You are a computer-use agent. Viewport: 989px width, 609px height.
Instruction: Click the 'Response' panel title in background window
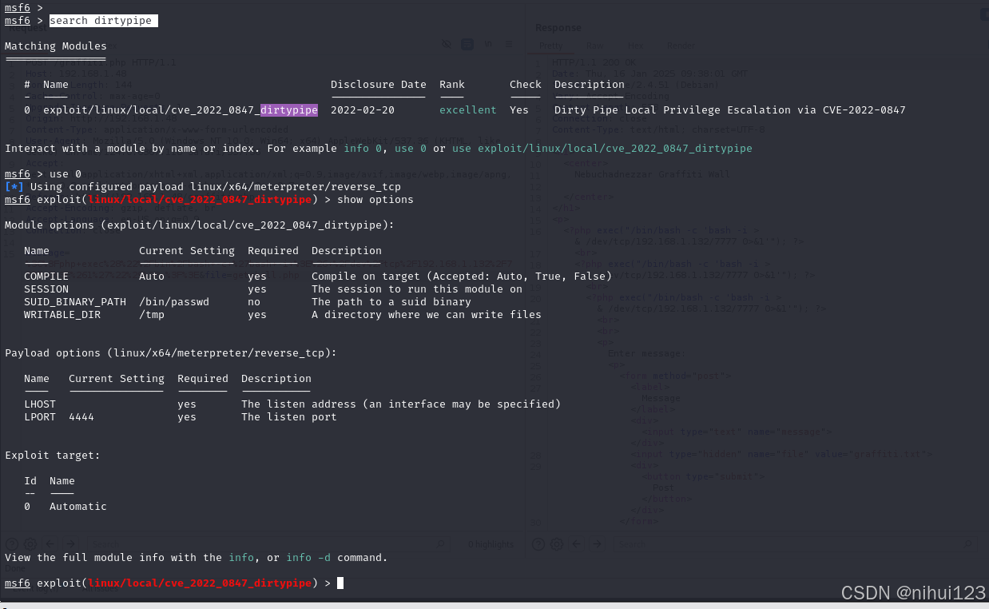pyautogui.click(x=559, y=28)
